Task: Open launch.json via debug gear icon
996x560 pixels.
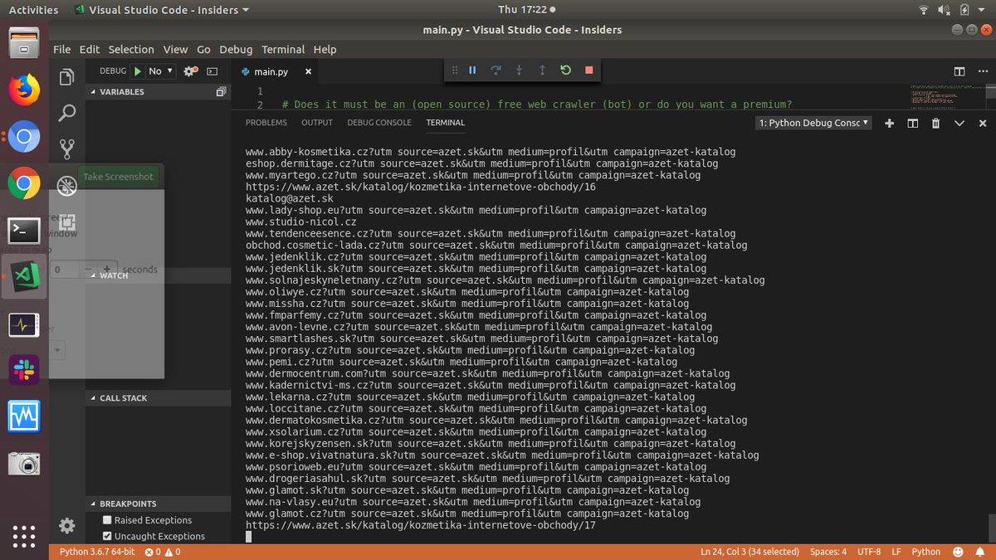Action: pos(191,71)
